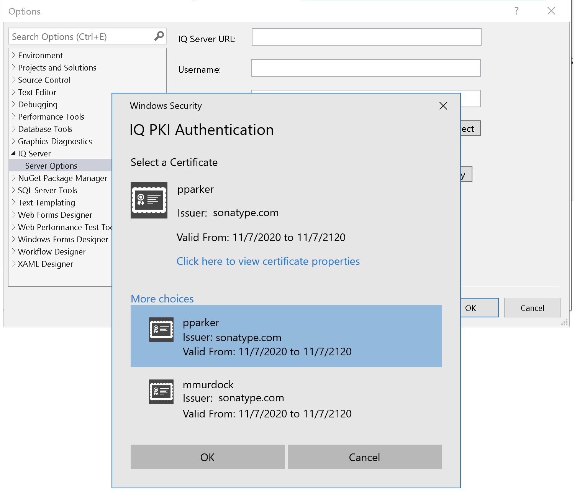Expand the Debugging node
The height and width of the screenshot is (496, 577).
[13, 104]
